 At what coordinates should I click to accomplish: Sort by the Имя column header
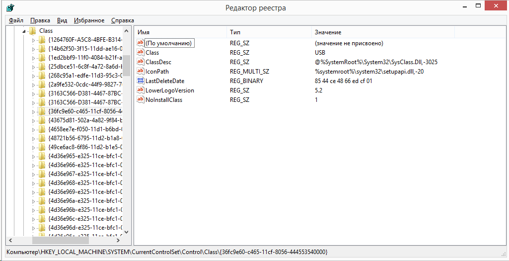180,32
